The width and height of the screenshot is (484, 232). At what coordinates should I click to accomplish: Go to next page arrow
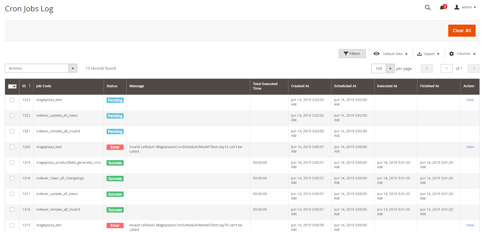tap(473, 69)
